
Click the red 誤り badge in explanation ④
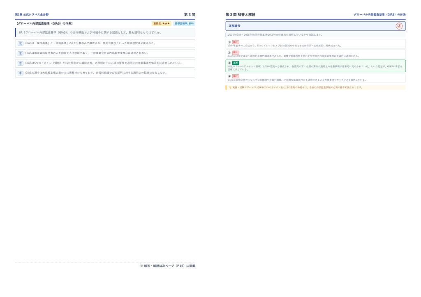(x=236, y=76)
